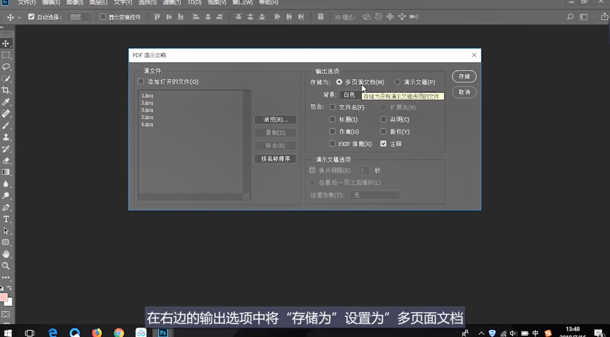Select the Pen tool
Image resolution: width=610 pixels, height=337 pixels.
(6, 207)
